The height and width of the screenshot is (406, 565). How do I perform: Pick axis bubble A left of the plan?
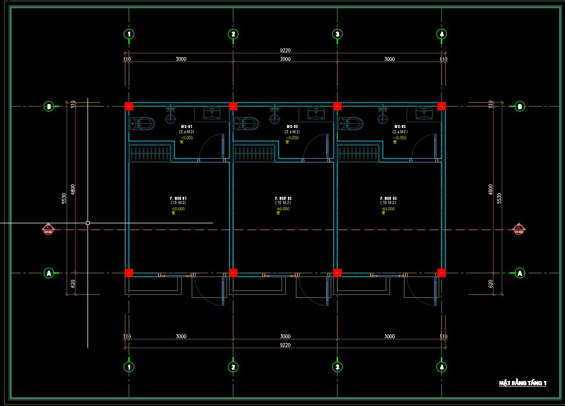pos(48,273)
